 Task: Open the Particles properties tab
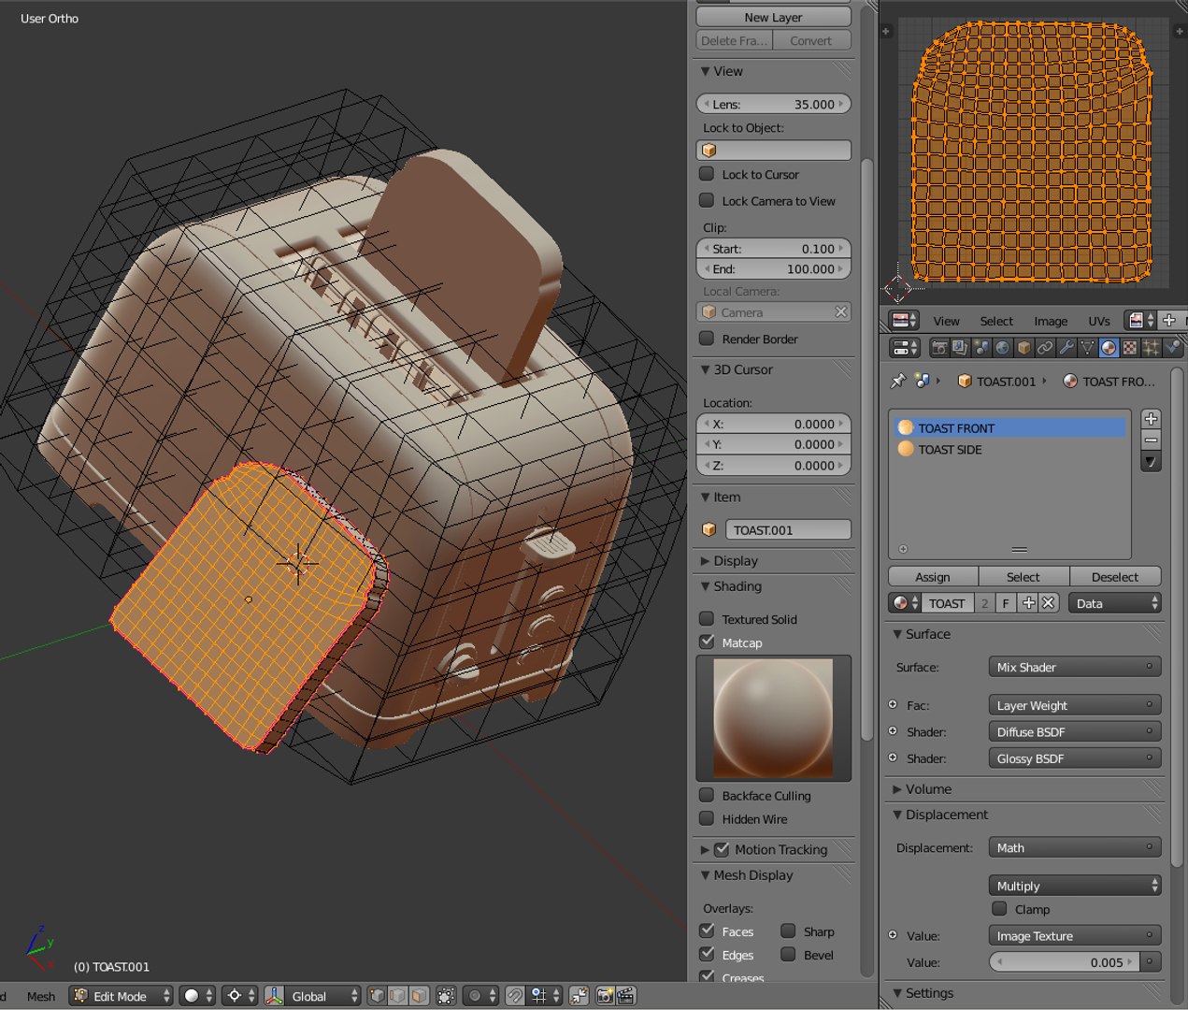pyautogui.click(x=1152, y=348)
